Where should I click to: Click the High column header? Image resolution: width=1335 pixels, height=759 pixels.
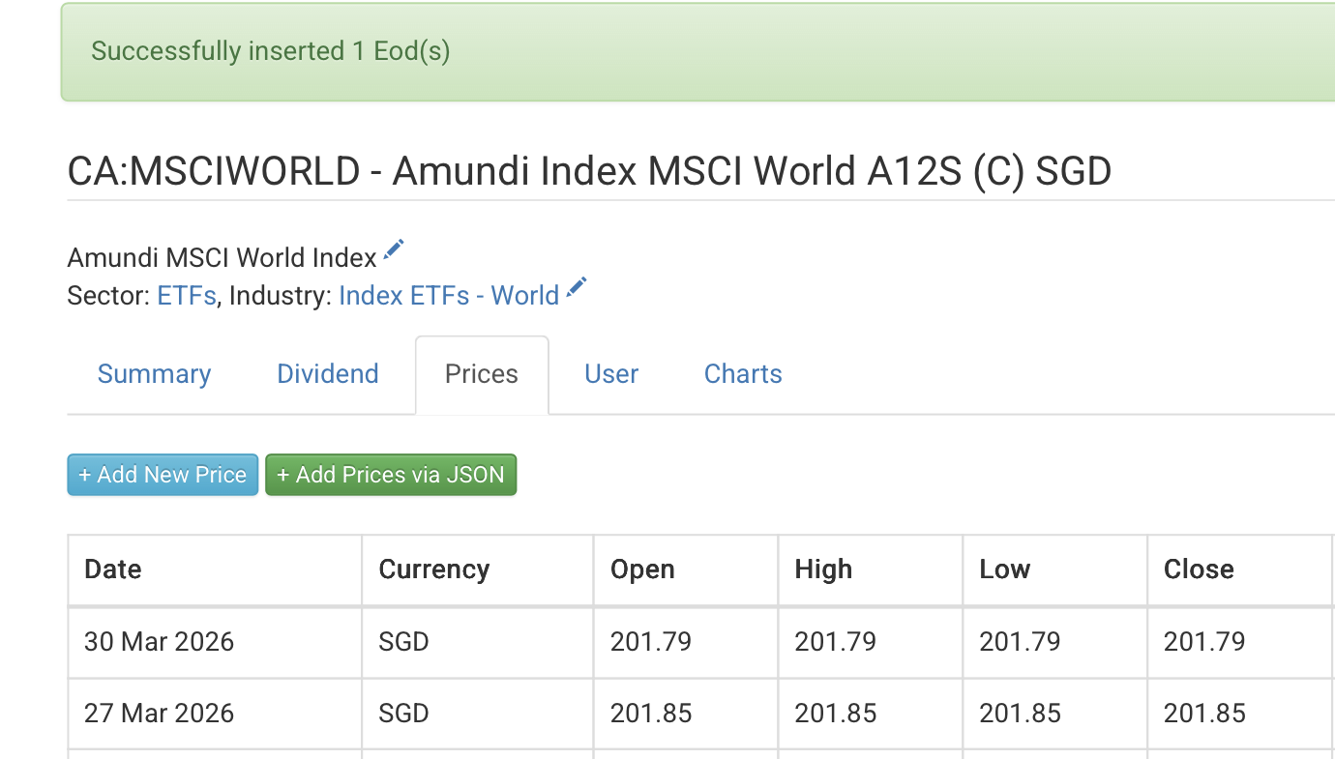pos(823,569)
